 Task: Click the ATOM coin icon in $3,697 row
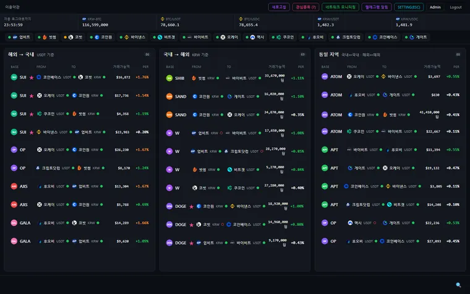[x=325, y=77]
